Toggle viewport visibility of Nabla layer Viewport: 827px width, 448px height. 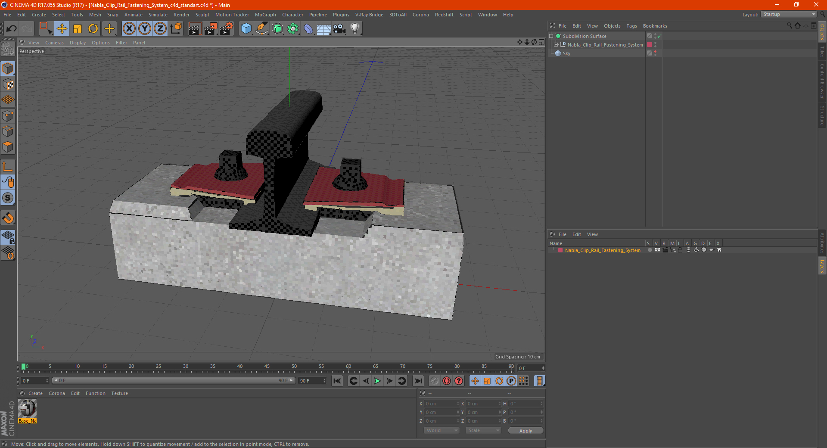point(657,250)
